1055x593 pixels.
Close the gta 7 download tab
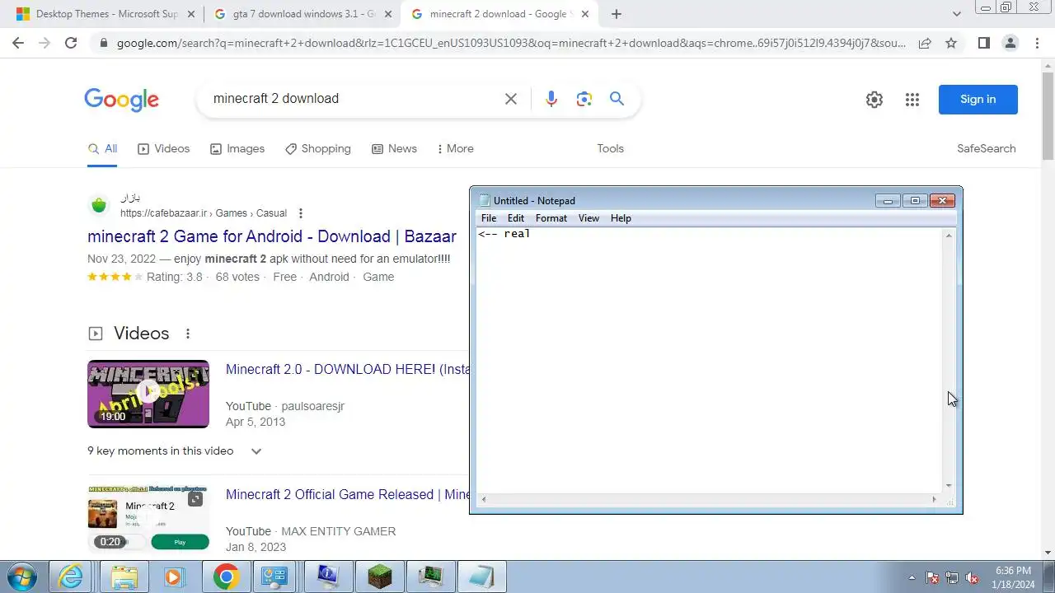pyautogui.click(x=388, y=14)
